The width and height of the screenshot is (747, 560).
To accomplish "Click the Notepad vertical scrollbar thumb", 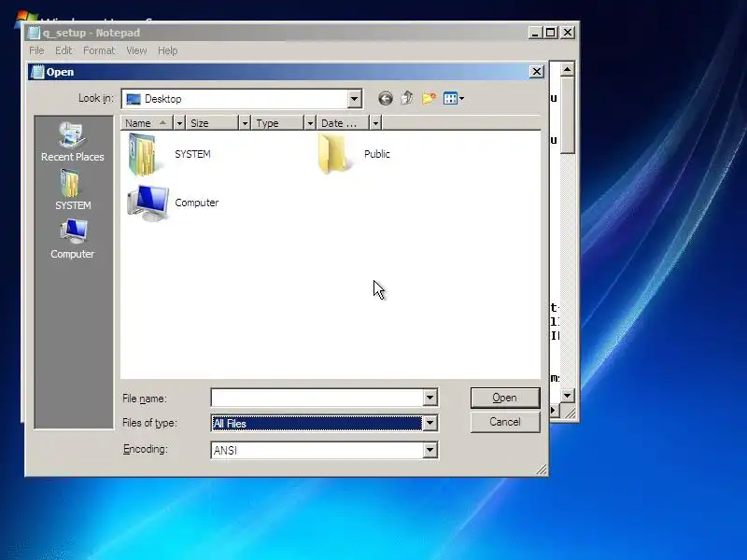I will (567, 115).
